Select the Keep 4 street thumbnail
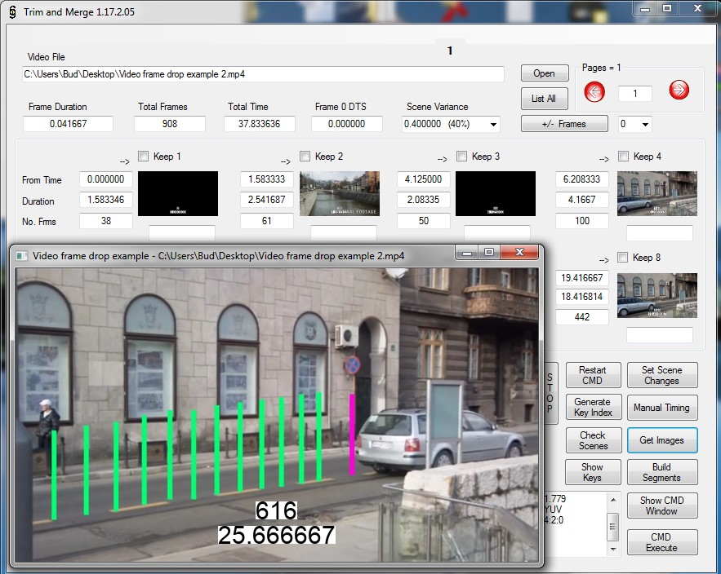Screen dimensions: 721x574 [657, 193]
